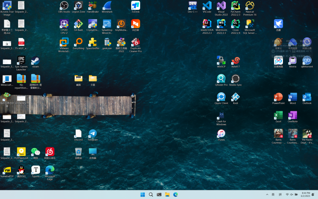The width and height of the screenshot is (318, 199).
Task: Launch Word from the desktop
Action: (293, 98)
